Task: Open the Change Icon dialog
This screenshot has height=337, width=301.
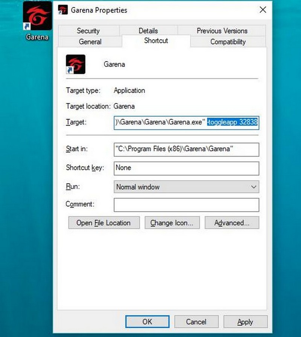Action: [x=172, y=223]
